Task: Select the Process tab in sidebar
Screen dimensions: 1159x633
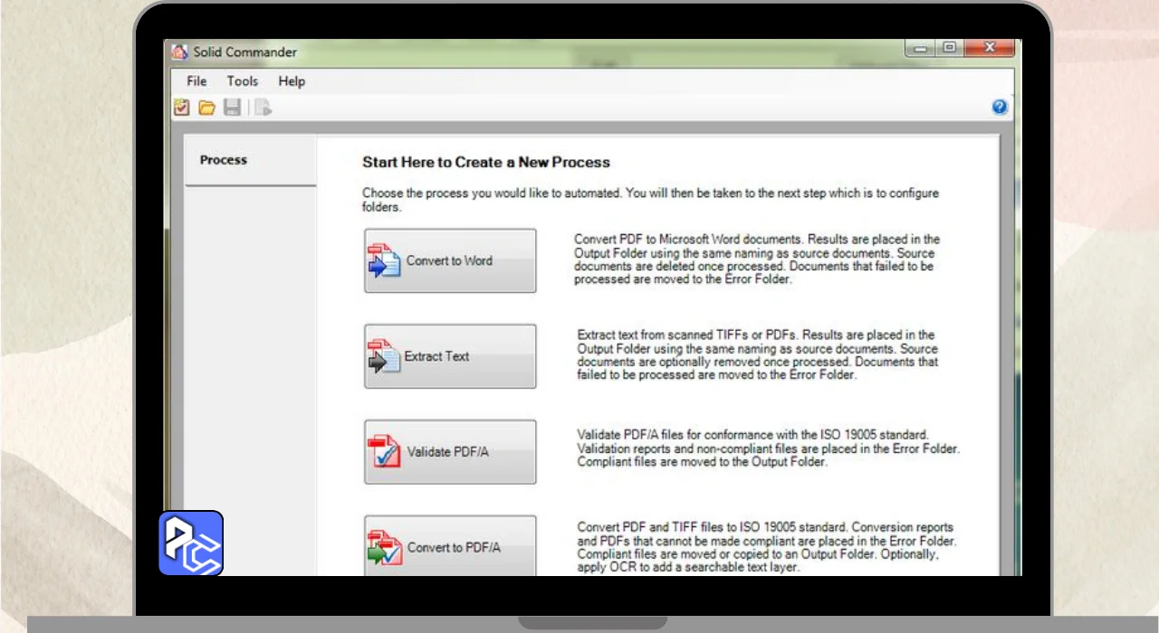Action: (x=224, y=160)
